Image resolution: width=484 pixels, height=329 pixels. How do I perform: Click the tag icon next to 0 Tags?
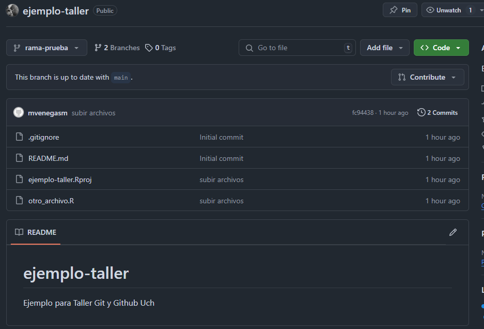click(x=149, y=48)
